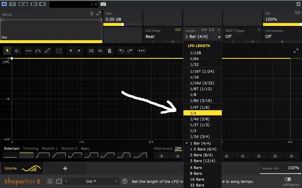Click the camera snapshot icon
Screen dimensions: 302x188
tap(103, 4)
